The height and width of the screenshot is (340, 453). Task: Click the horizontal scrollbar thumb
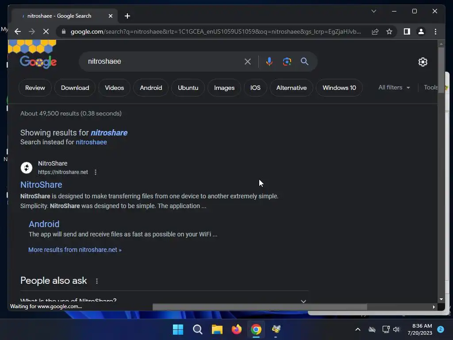point(260,307)
